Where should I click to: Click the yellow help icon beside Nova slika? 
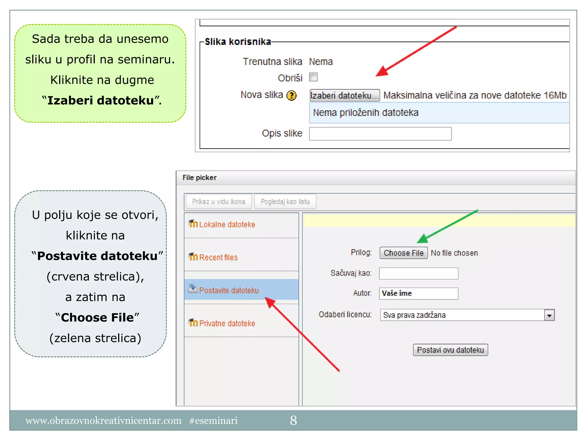291,95
